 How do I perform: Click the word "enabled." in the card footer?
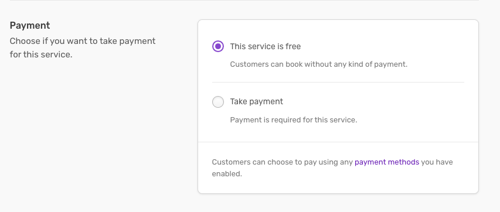pos(227,174)
